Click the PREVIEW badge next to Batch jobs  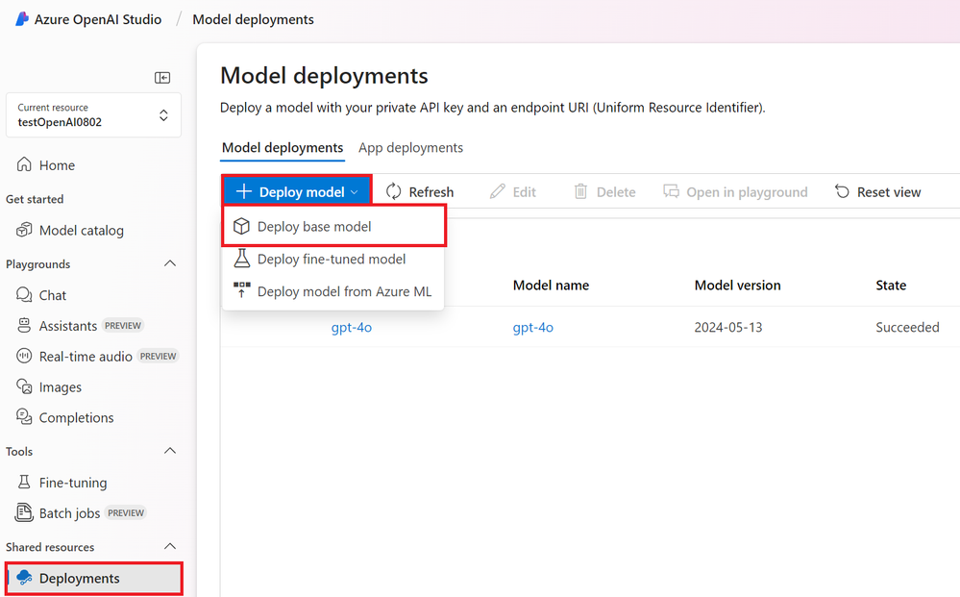pyautogui.click(x=126, y=512)
